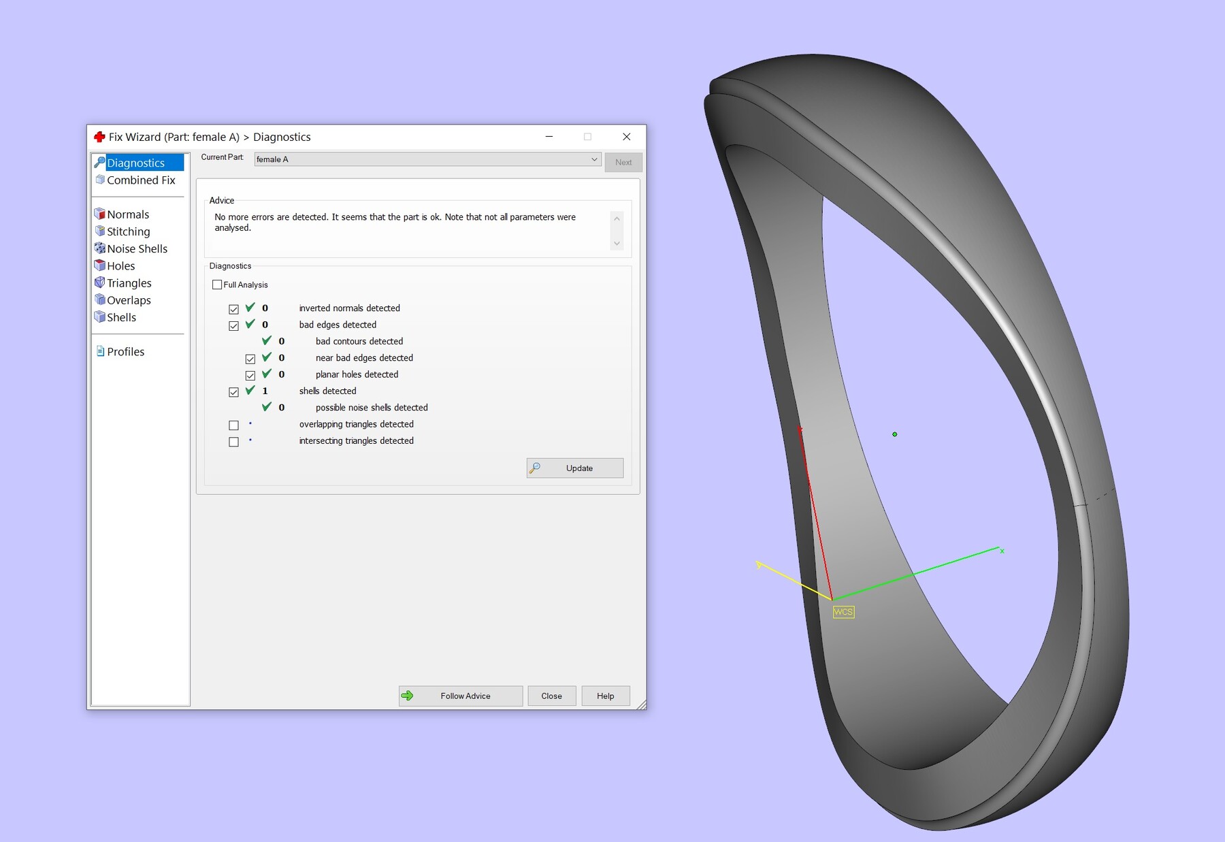Click the green arrow on Follow Advice
The image size is (1225, 842).
point(408,696)
